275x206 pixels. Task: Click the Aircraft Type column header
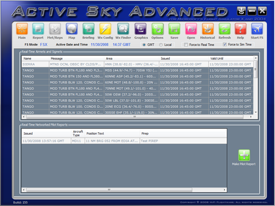(x=78, y=133)
